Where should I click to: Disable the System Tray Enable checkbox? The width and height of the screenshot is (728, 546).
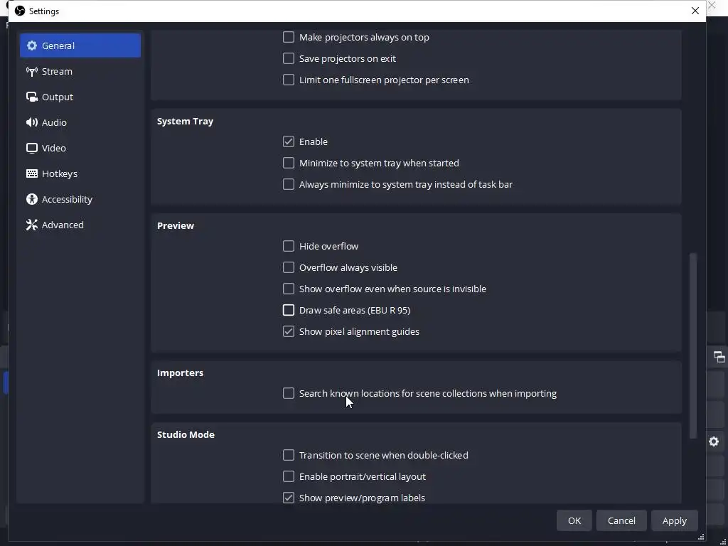click(x=289, y=141)
